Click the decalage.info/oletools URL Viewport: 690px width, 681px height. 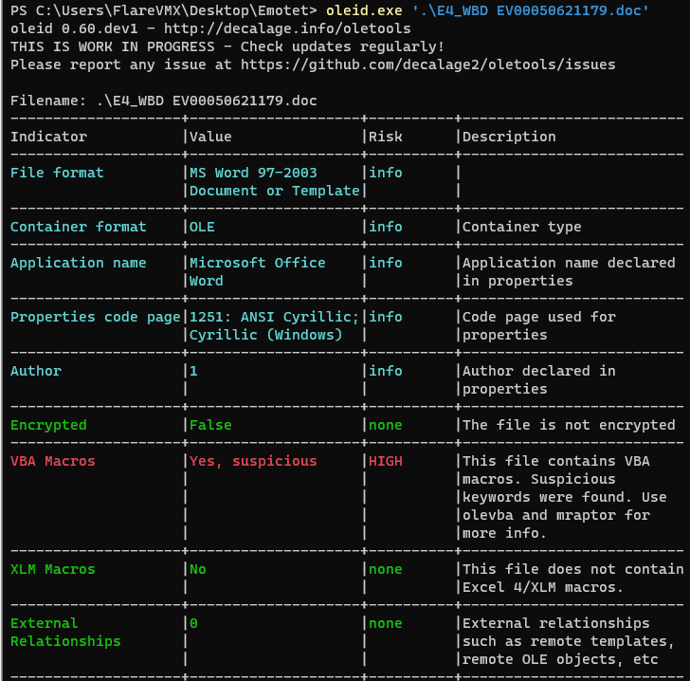pos(287,28)
